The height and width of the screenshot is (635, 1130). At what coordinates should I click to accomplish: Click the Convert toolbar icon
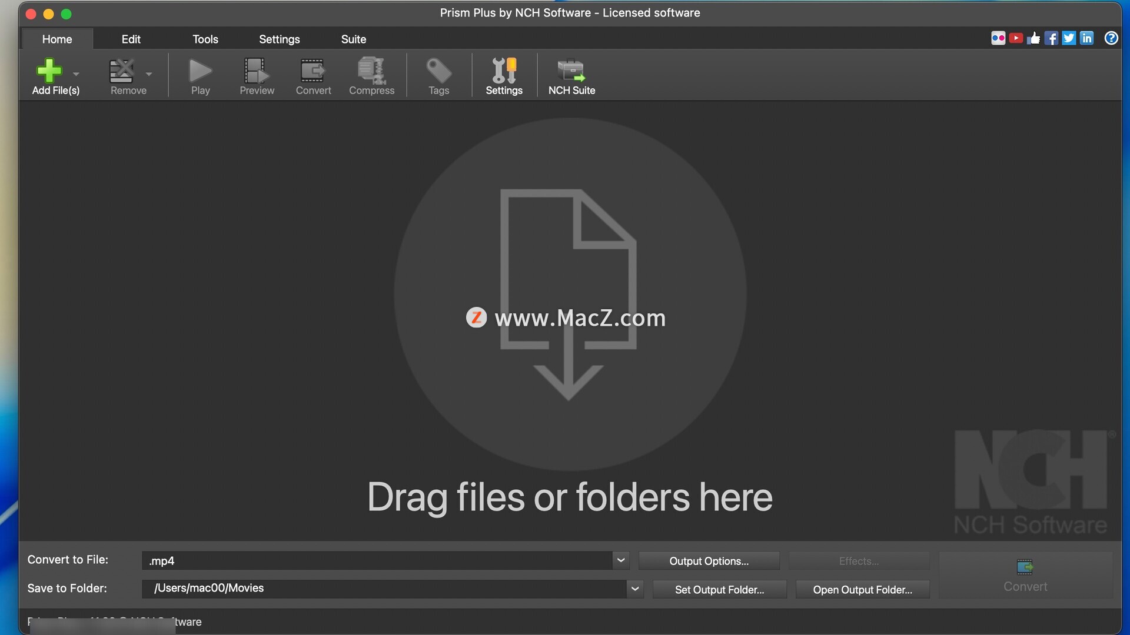point(313,71)
